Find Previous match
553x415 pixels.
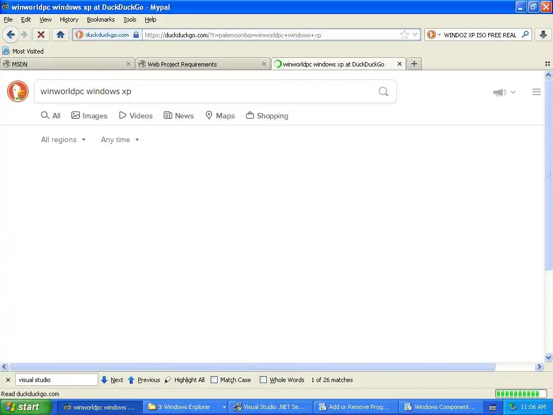point(144,380)
